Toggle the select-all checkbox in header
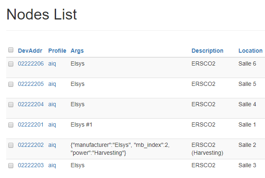Screen dimensions: 265x178 (11, 50)
